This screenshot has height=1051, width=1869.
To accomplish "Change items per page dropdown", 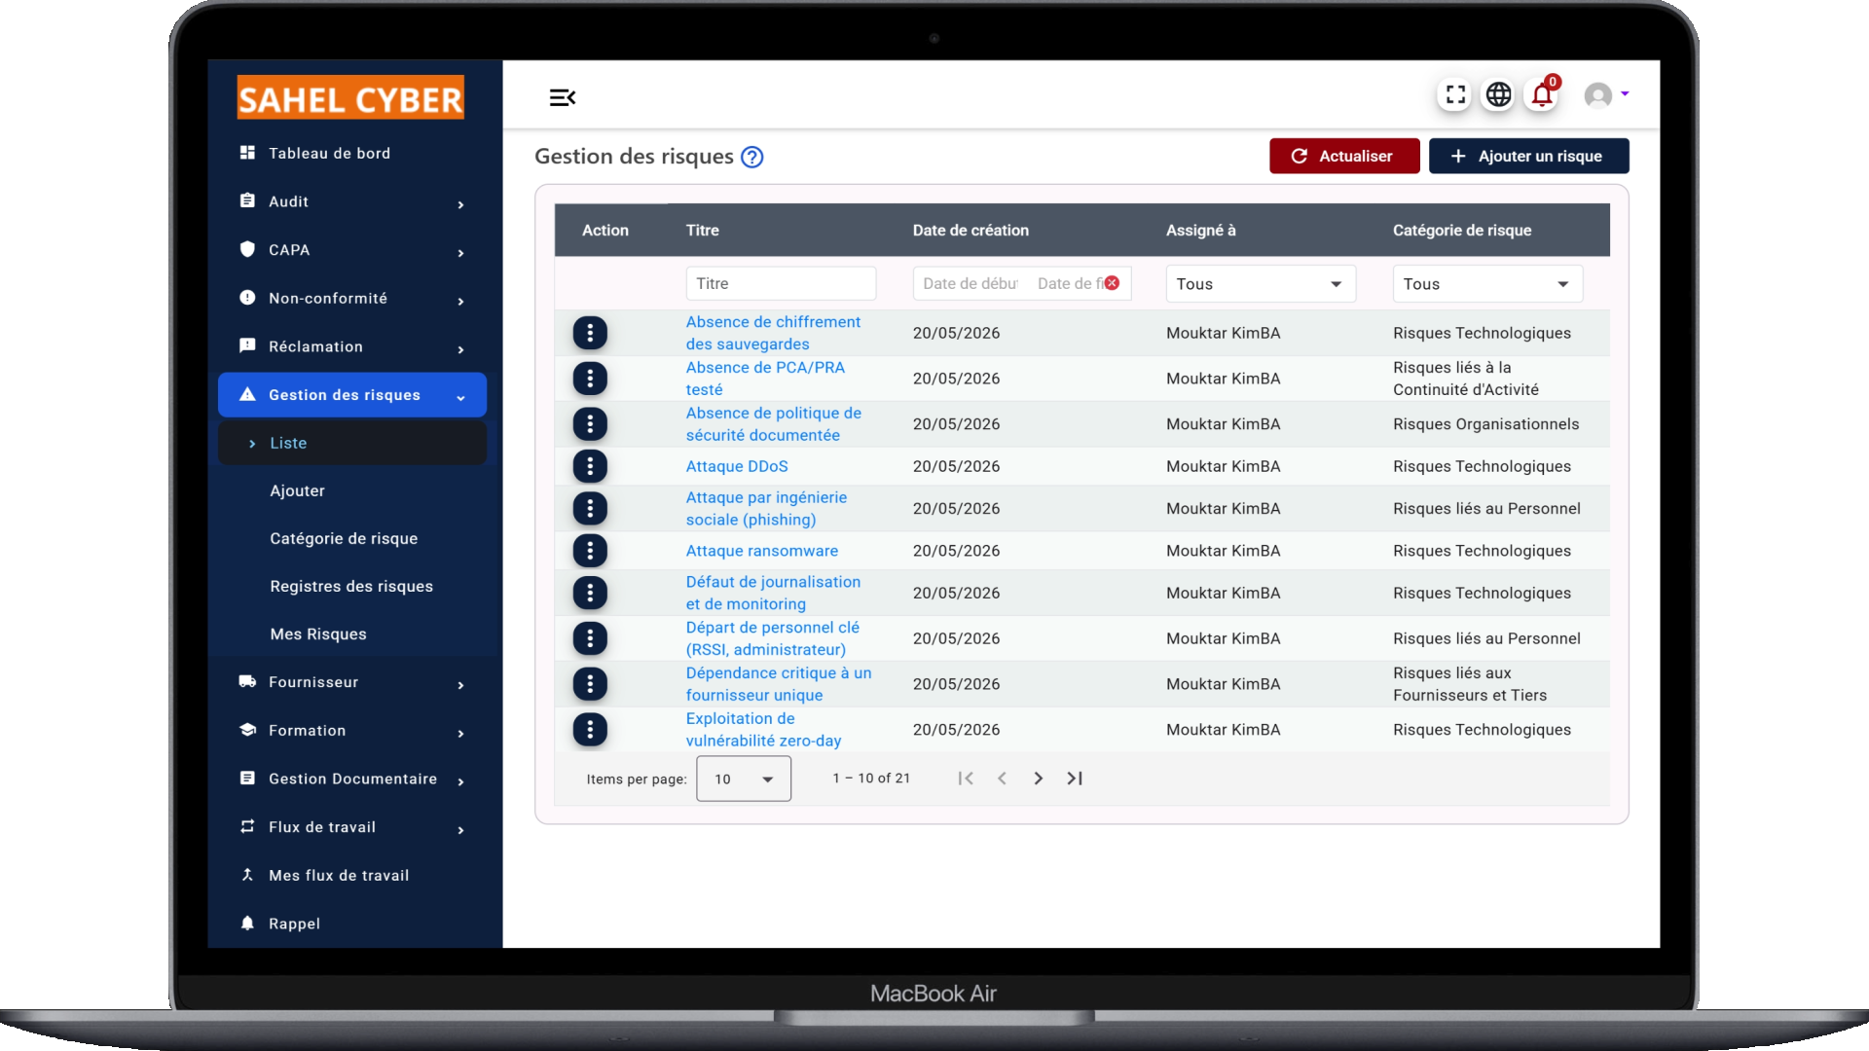I will tap(744, 779).
